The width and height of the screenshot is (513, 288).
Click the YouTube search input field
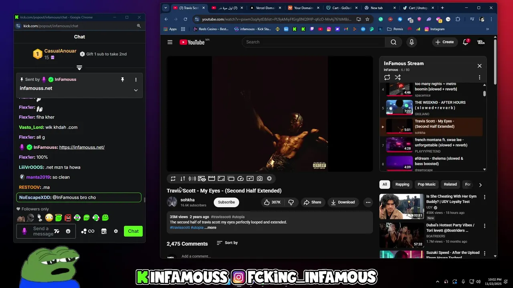(x=313, y=42)
